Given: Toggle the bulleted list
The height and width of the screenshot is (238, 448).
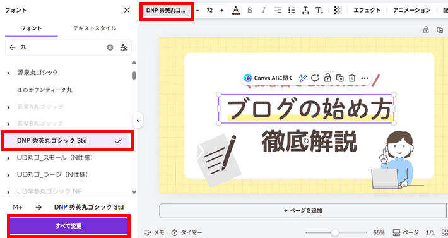Looking at the screenshot, I should pos(292,10).
